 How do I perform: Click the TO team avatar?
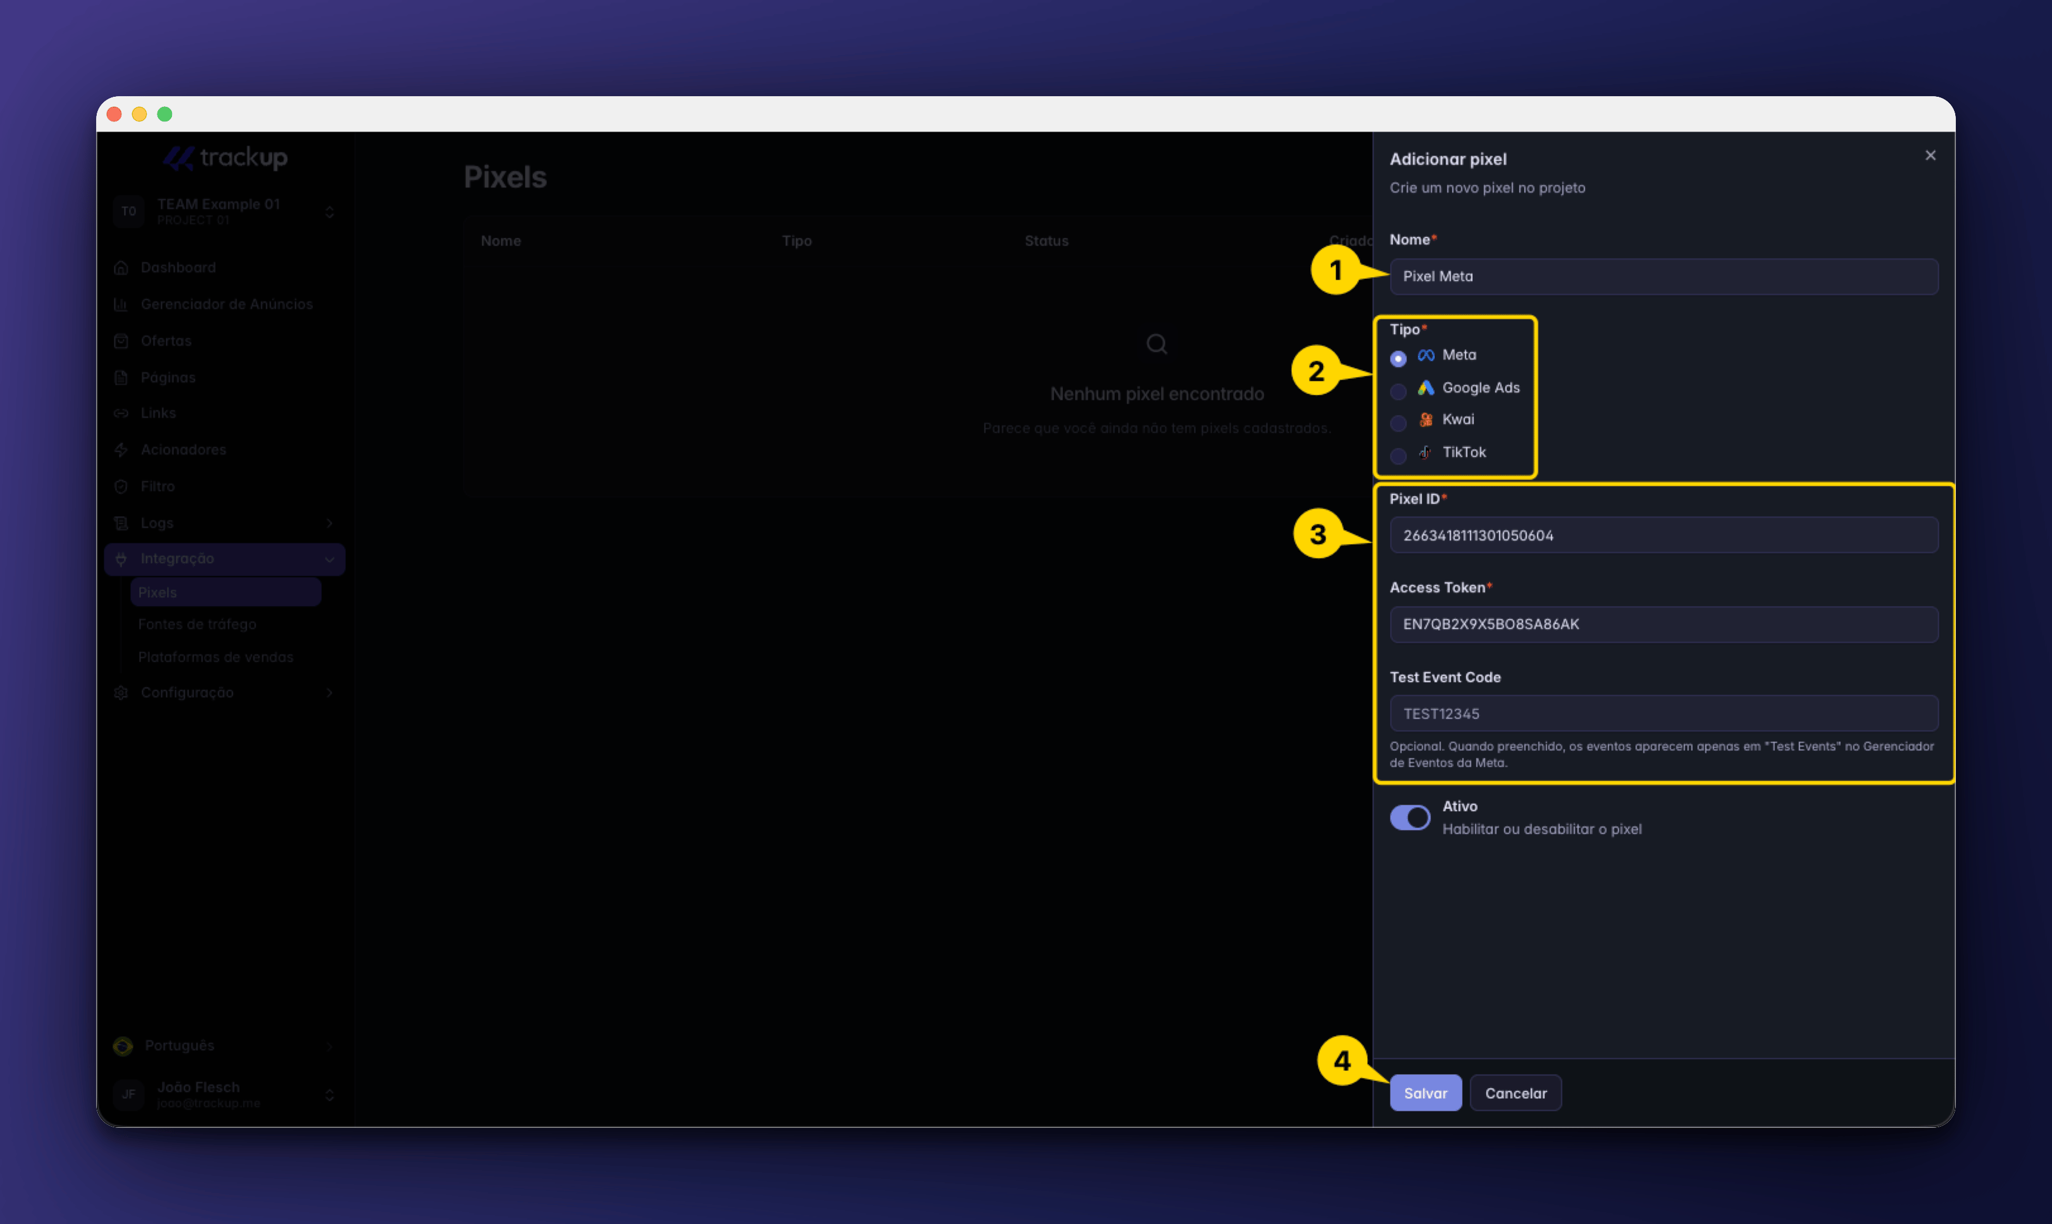[128, 211]
